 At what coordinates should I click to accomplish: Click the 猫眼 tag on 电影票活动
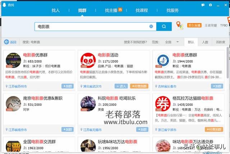tap(130, 66)
